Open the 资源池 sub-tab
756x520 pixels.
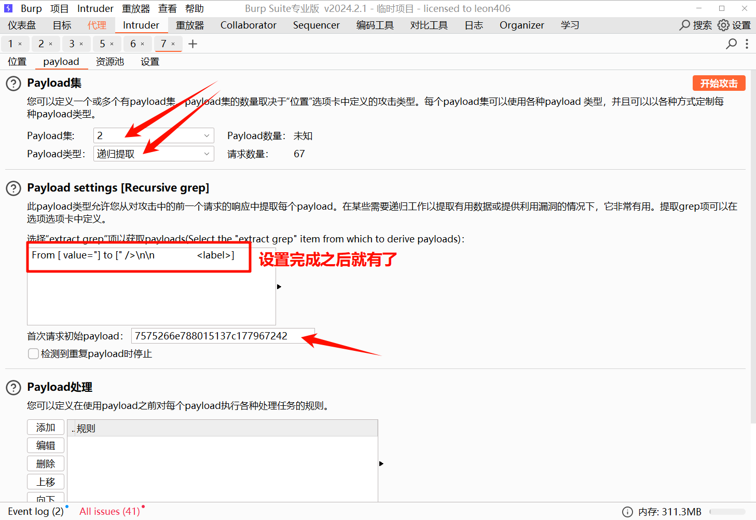(110, 61)
